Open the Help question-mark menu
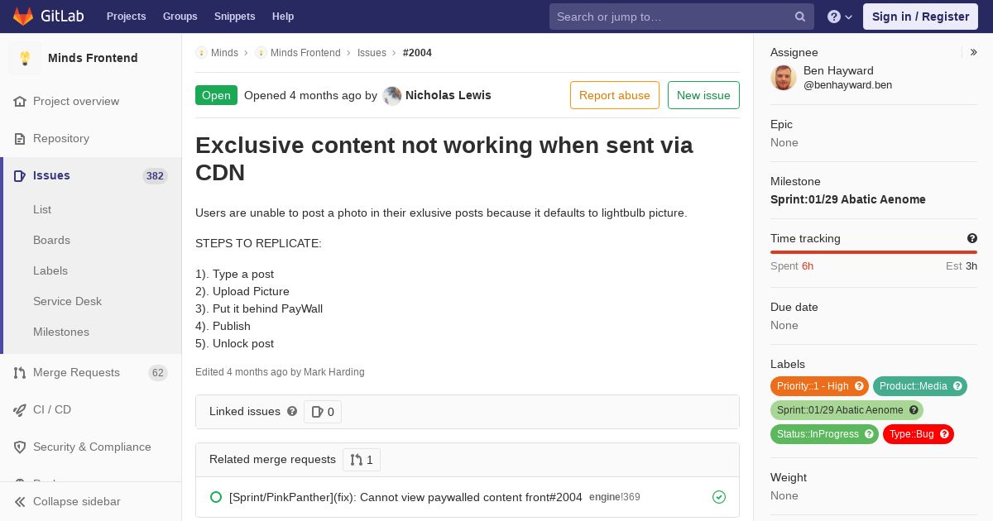This screenshot has width=993, height=521. 840,17
